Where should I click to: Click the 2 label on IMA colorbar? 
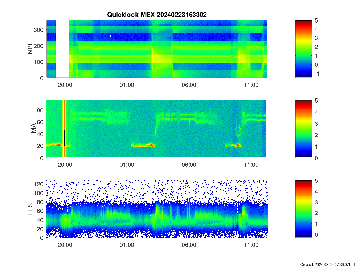316,135
